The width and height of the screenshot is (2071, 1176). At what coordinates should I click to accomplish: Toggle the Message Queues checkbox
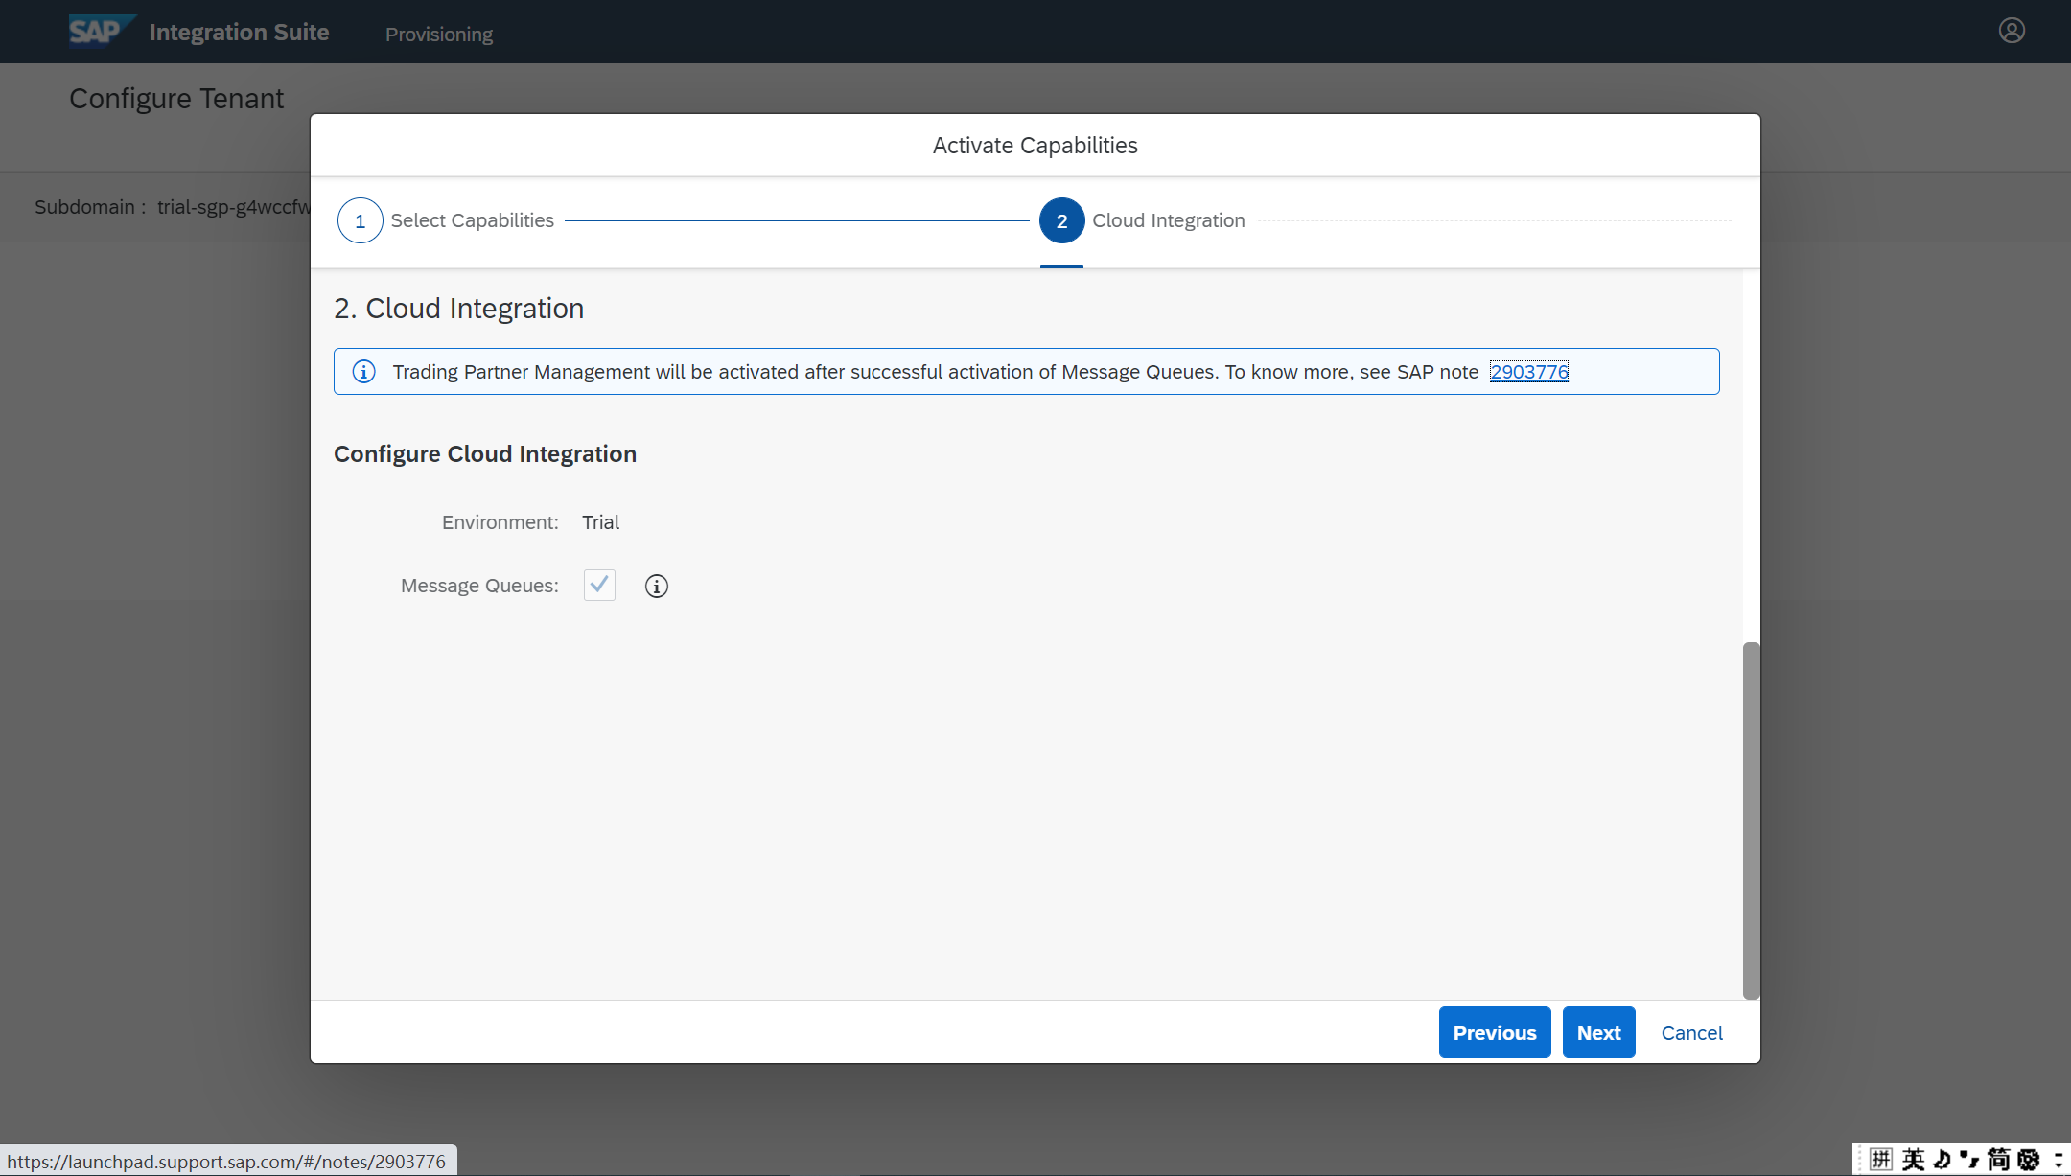(x=599, y=585)
